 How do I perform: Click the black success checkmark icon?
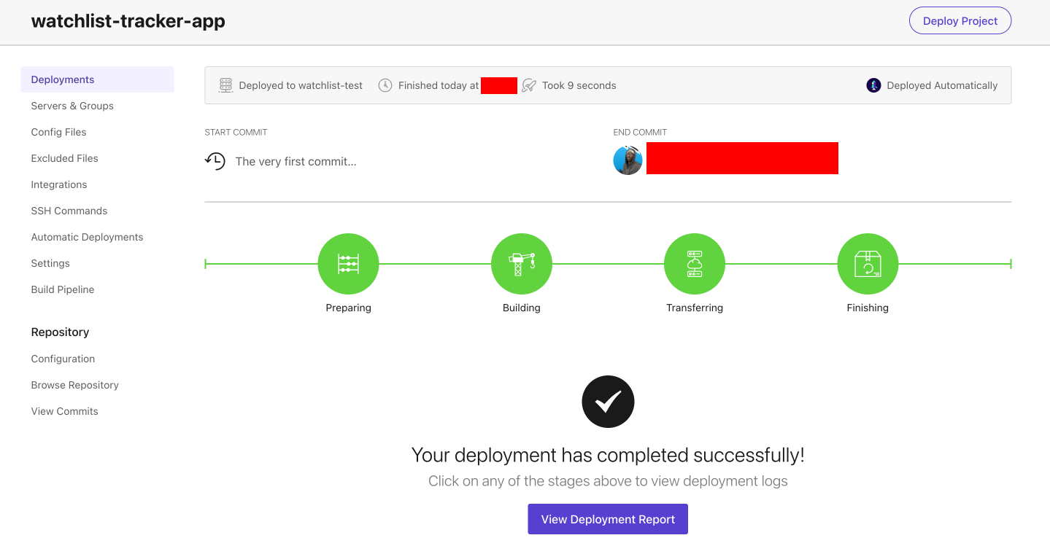(x=607, y=401)
